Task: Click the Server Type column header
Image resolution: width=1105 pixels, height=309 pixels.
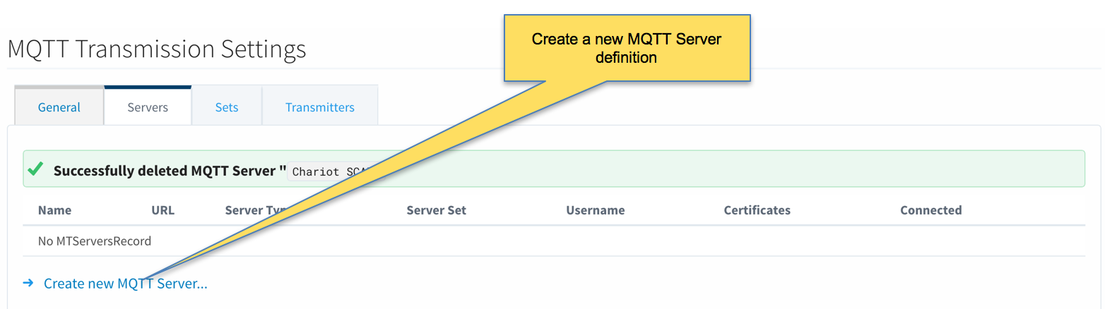Action: (x=256, y=210)
